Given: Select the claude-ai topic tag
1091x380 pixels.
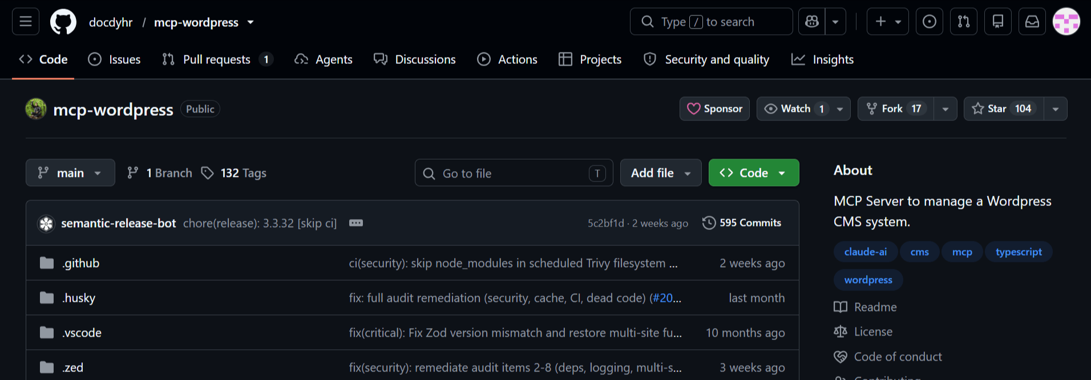Looking at the screenshot, I should pyautogui.click(x=866, y=252).
